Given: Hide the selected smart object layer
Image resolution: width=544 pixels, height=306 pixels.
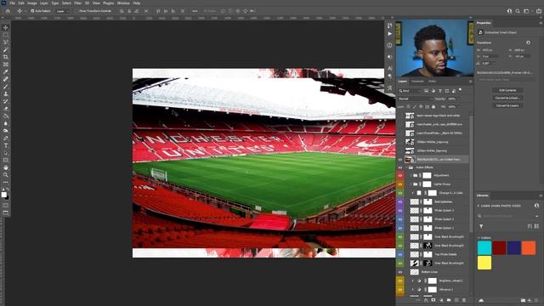Looking at the screenshot, I should (400, 160).
